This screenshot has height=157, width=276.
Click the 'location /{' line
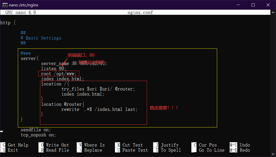[55, 84]
